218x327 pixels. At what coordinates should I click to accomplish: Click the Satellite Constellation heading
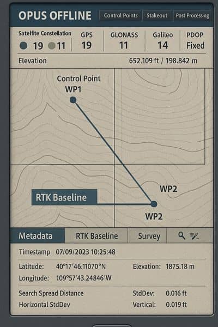click(x=45, y=33)
